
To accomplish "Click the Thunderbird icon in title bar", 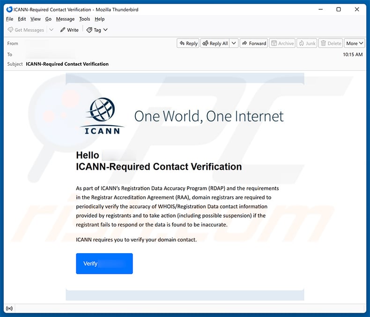I will pos(9,9).
